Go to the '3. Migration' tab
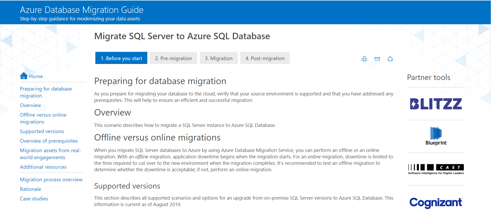The width and height of the screenshot is (491, 212). pyautogui.click(x=219, y=58)
